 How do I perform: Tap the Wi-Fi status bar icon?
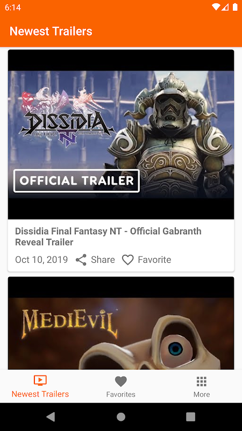point(216,7)
